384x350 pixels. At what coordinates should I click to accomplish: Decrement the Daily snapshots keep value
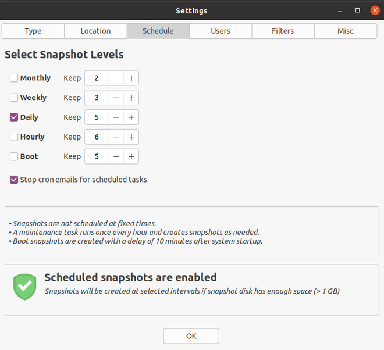(116, 117)
